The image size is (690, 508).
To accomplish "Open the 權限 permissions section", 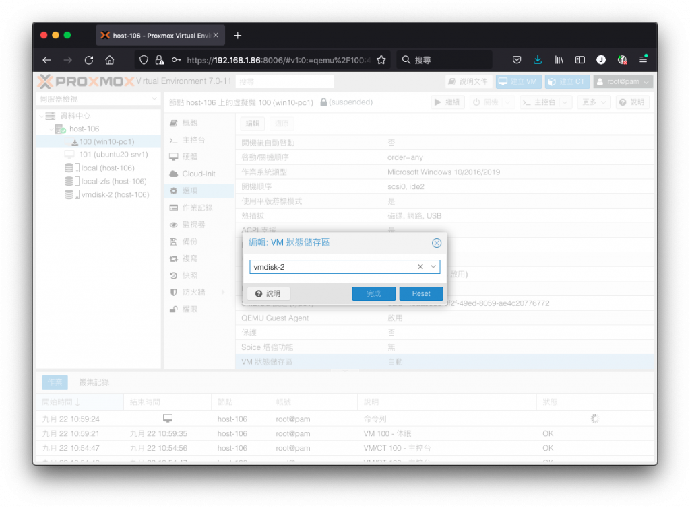I will click(x=199, y=310).
